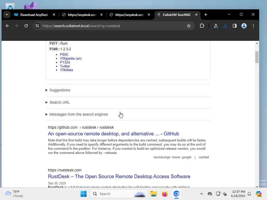Image resolution: width=267 pixels, height=200 pixels.
Task: Click the Chromium icon in the taskbar
Action: coord(177,194)
